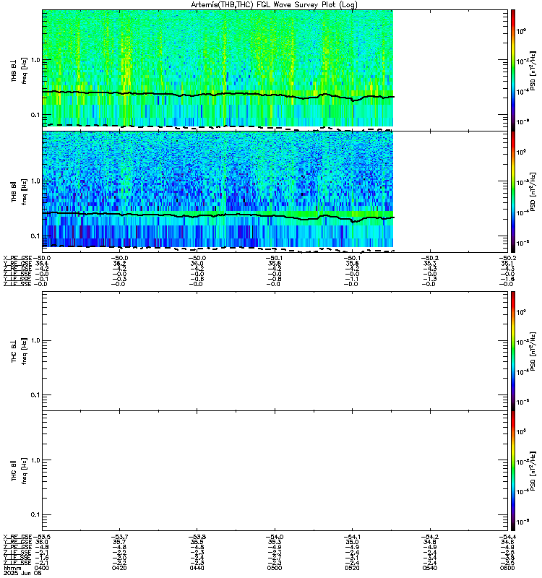Click the '-53.5' X_RE_GSE value
The height and width of the screenshot is (578, 542).
41,537
